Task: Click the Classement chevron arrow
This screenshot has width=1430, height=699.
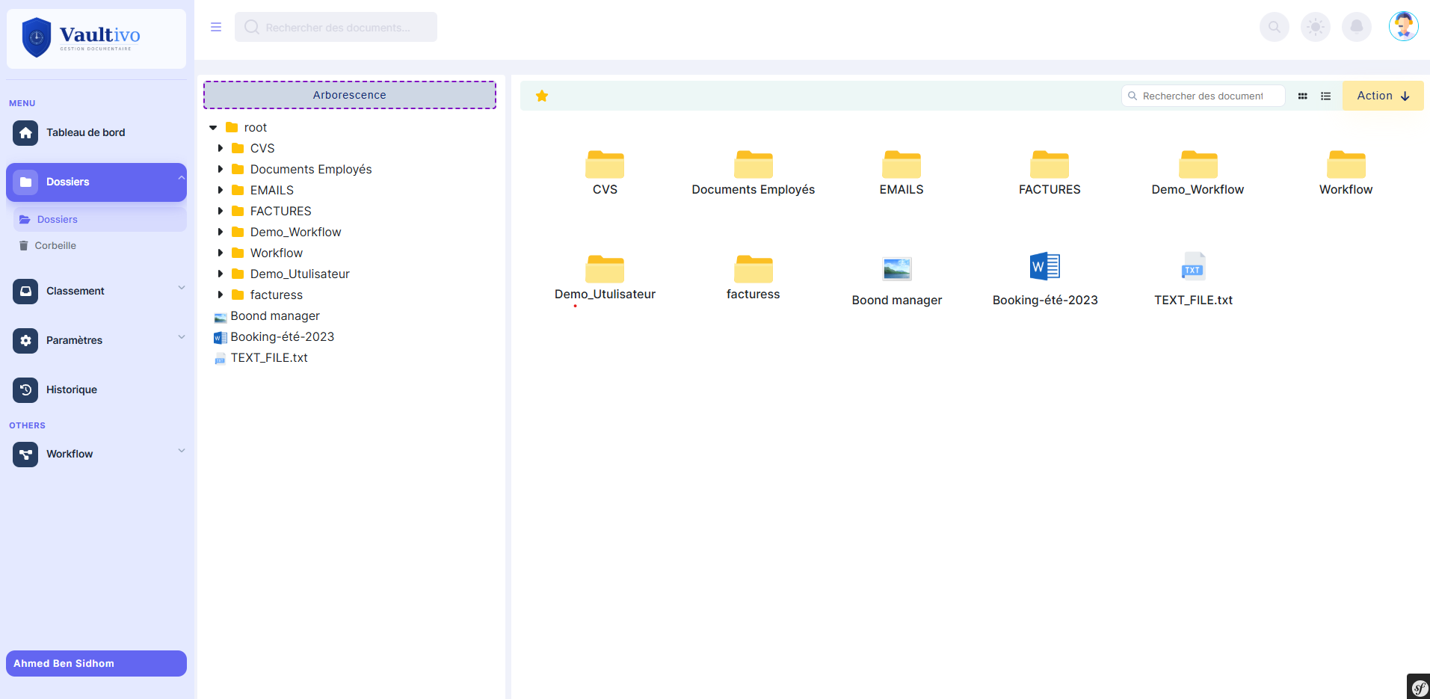Action: tap(181, 288)
